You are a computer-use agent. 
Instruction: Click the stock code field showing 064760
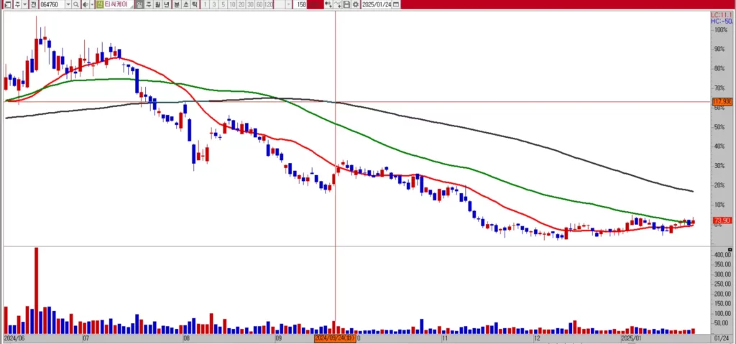(52, 5)
